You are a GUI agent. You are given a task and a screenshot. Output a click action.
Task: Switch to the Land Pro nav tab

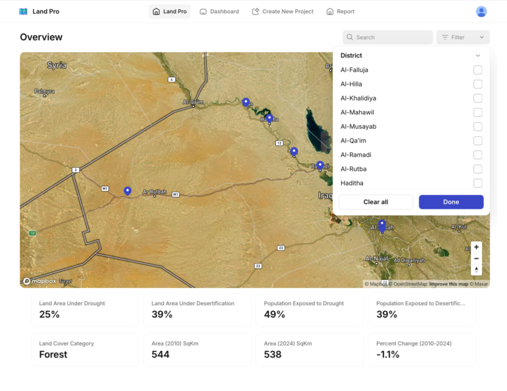(x=170, y=12)
